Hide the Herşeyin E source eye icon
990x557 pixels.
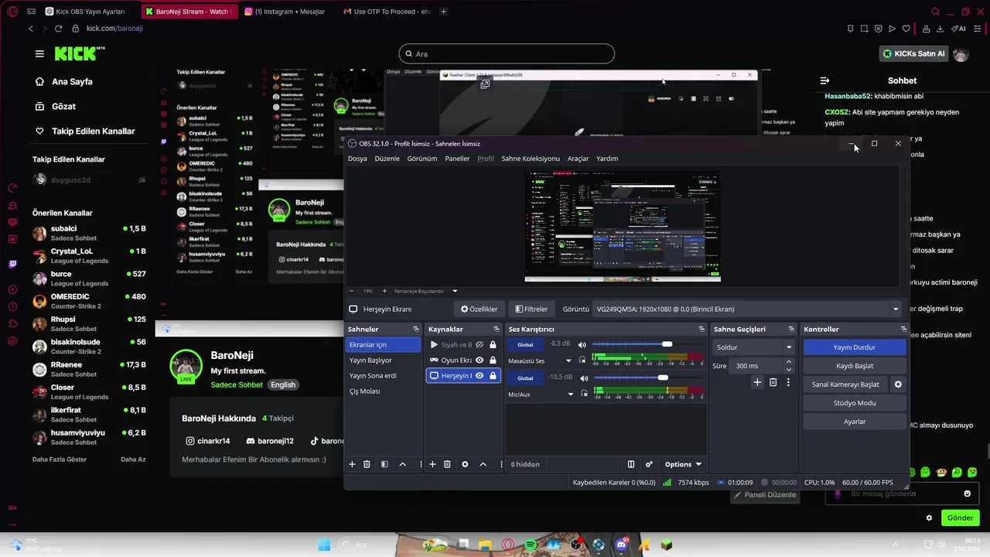point(480,376)
